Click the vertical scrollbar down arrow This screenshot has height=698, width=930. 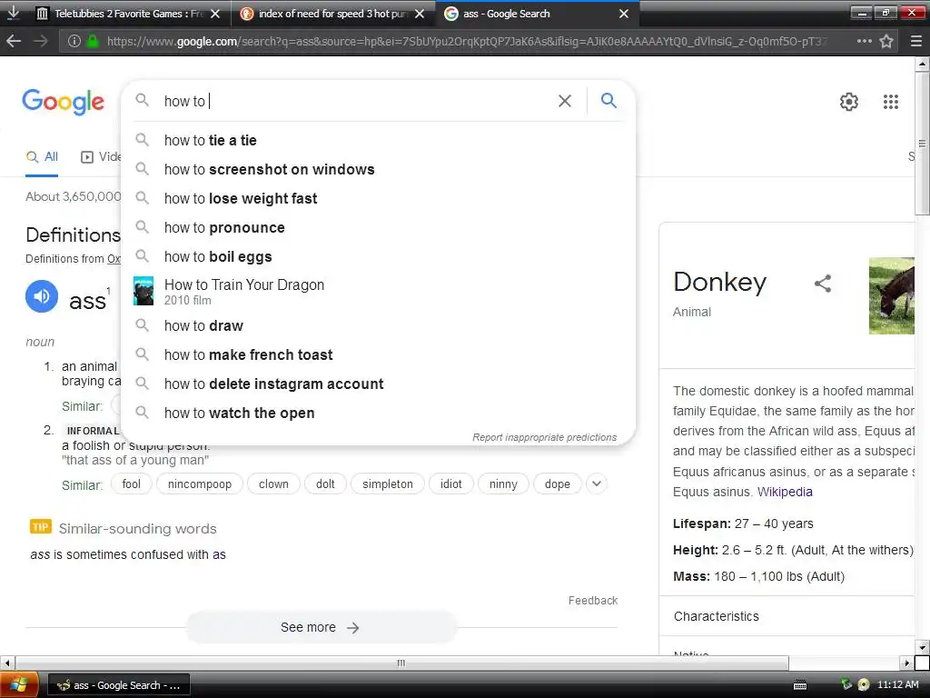pyautogui.click(x=922, y=647)
